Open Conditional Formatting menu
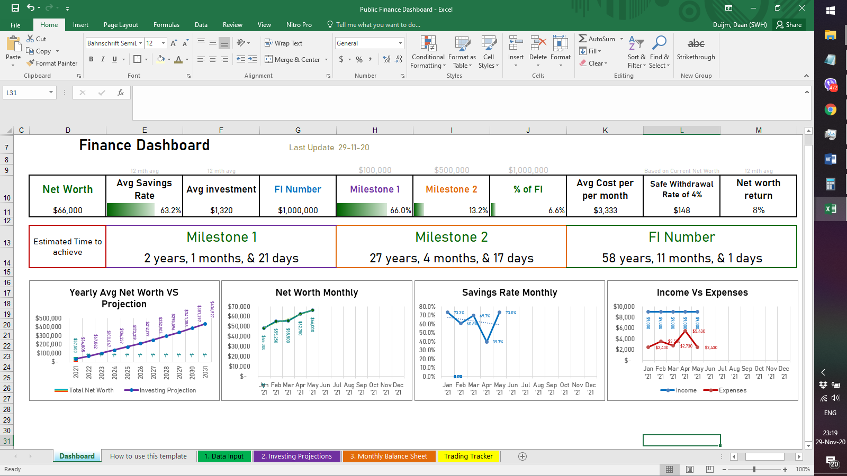 tap(428, 52)
